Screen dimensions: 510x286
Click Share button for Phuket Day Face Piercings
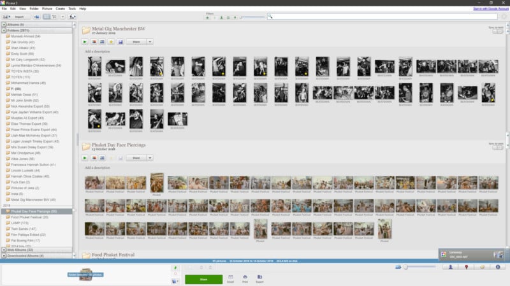coord(136,158)
